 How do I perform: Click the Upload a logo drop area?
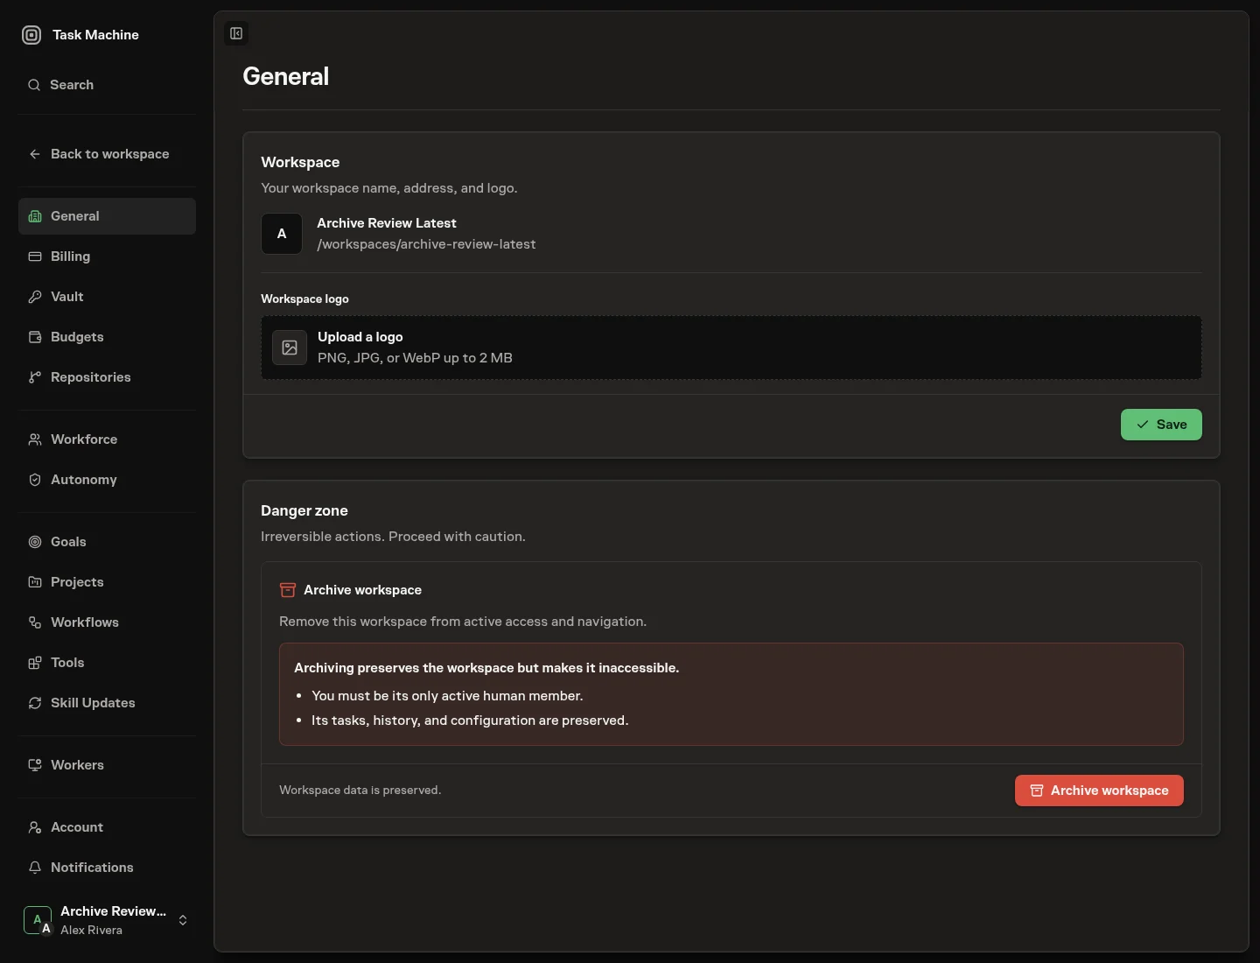click(x=731, y=348)
